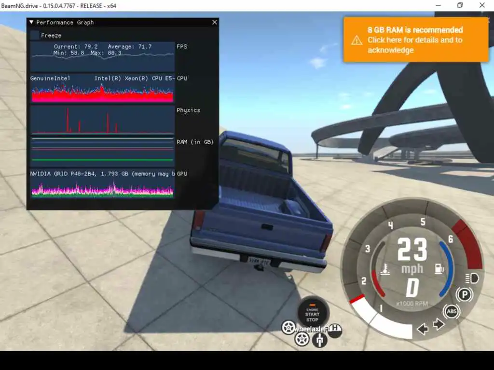Click the upper wheel icon near wheelaxle label
Viewport: 494px width, 370px height.
pyautogui.click(x=288, y=328)
